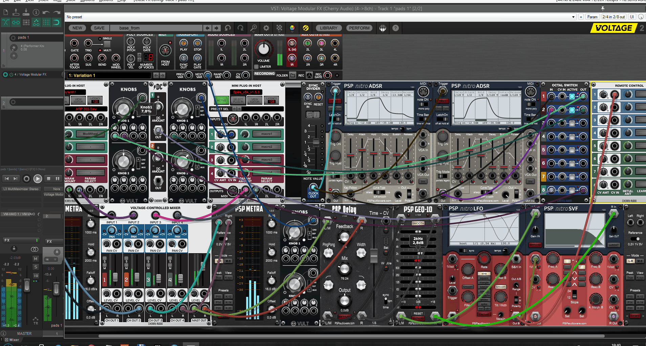Click the REAPER new project icon
Viewport: 646px width, 346px height.
[x=5, y=13]
